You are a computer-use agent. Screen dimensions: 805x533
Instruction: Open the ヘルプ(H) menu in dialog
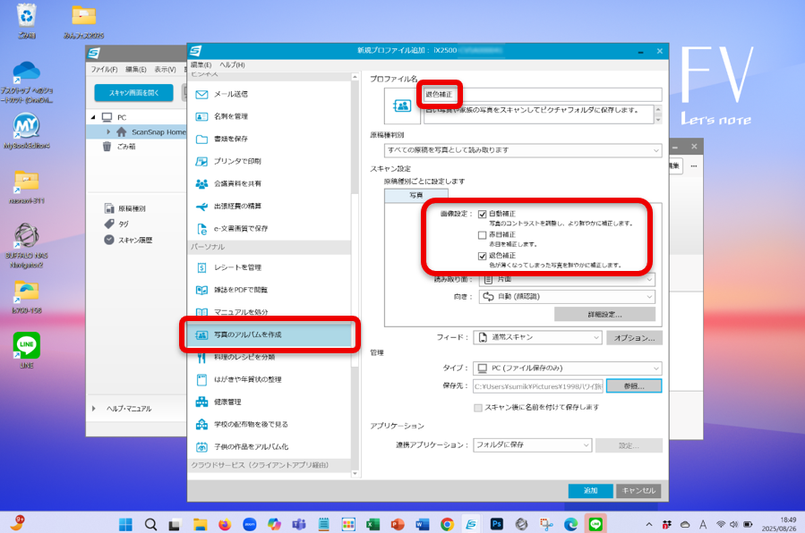click(232, 65)
